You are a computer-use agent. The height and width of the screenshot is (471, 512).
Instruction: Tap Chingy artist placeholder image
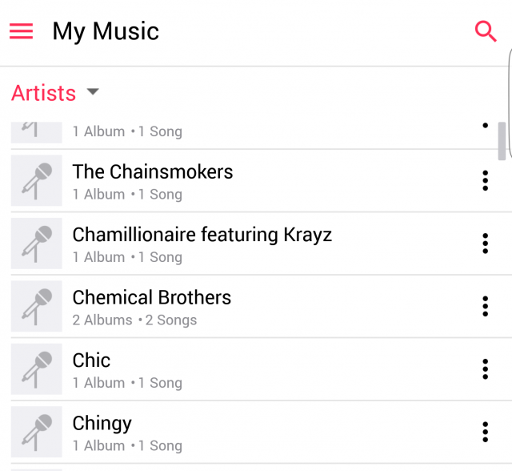[x=37, y=432]
